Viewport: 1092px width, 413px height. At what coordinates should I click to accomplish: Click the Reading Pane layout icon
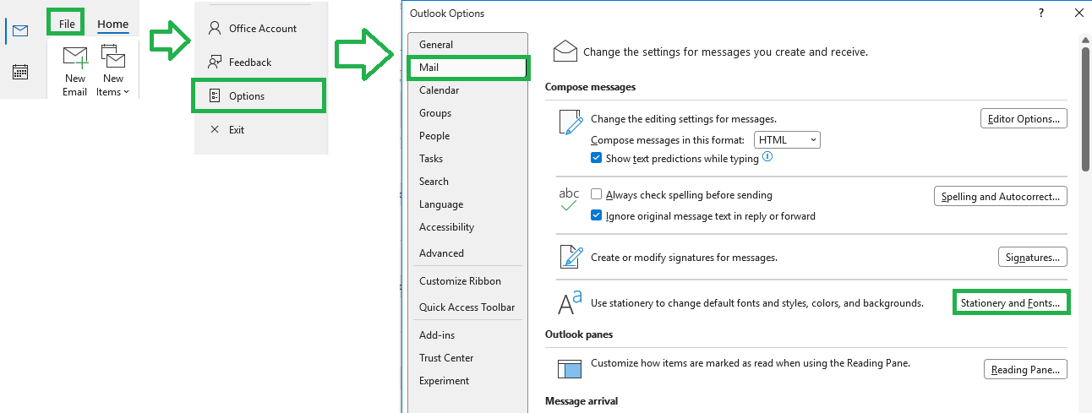click(x=571, y=368)
